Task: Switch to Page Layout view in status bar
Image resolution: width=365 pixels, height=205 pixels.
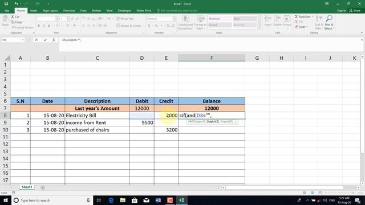Action: click(x=312, y=192)
